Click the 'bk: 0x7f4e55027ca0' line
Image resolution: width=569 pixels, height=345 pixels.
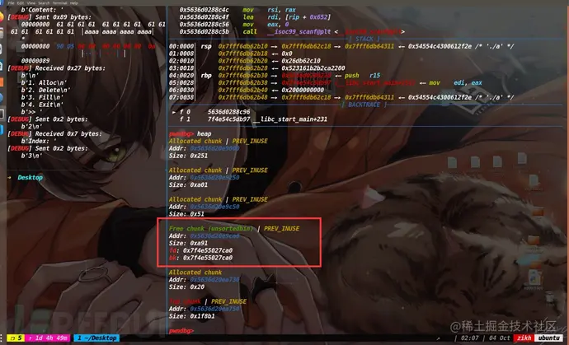[200, 258]
